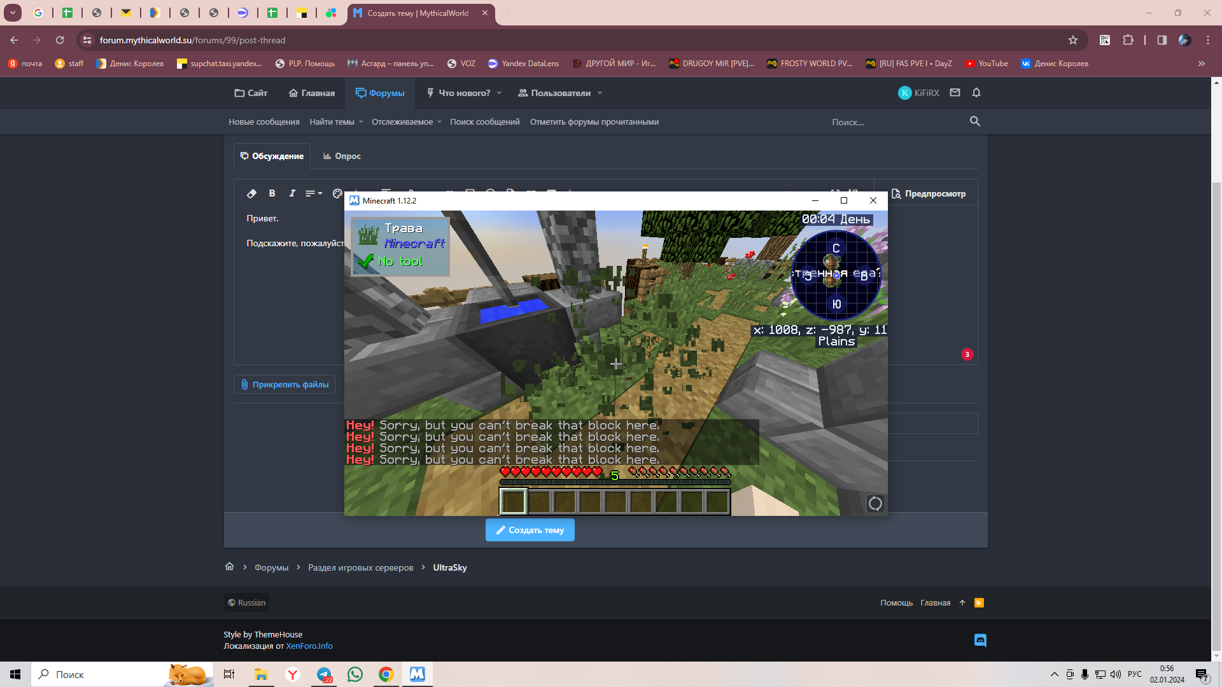Toggle italic formatting in the post editor

click(292, 193)
